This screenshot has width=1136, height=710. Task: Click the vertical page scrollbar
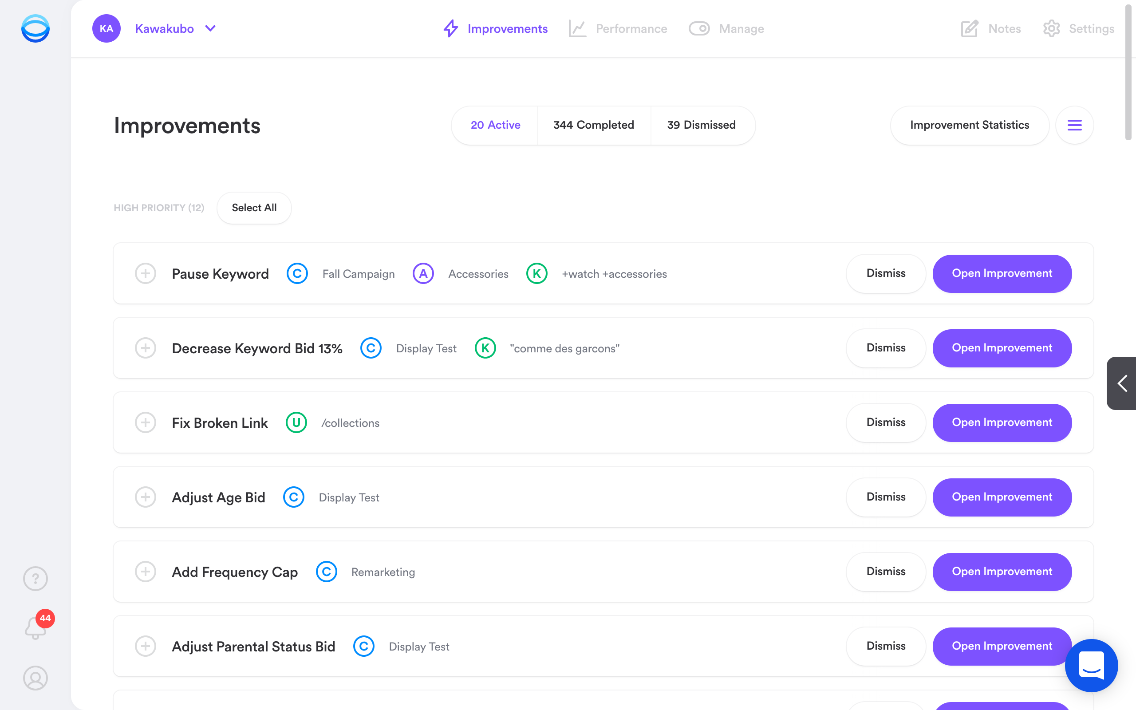1129,73
